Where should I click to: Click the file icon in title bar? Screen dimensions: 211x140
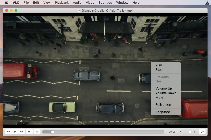[79, 11]
